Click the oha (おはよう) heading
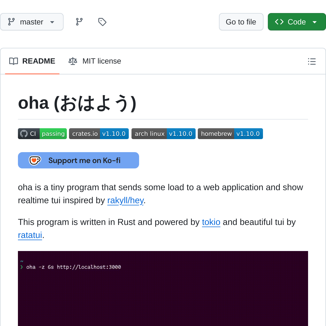The image size is (326, 326). pos(77,103)
